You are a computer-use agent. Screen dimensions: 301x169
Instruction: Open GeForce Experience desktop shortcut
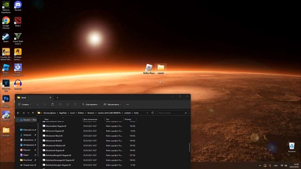6,7
